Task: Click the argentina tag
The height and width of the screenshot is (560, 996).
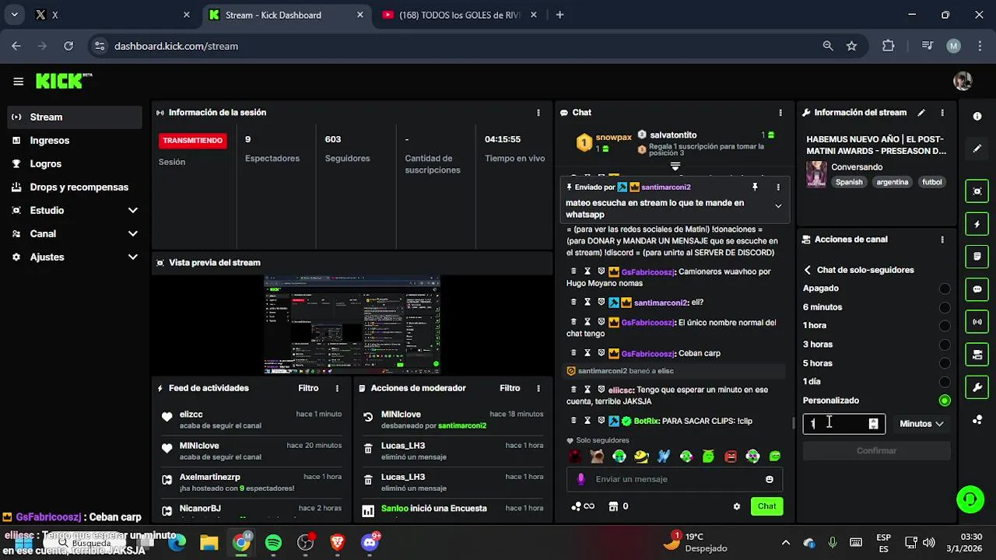Action: click(892, 182)
